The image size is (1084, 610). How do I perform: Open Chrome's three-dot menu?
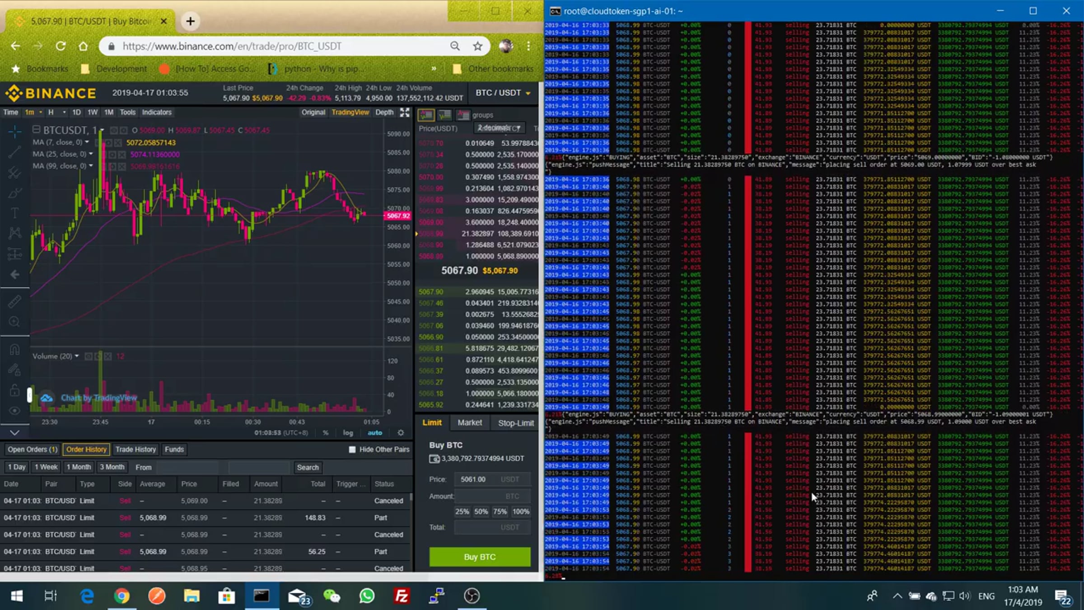point(528,46)
